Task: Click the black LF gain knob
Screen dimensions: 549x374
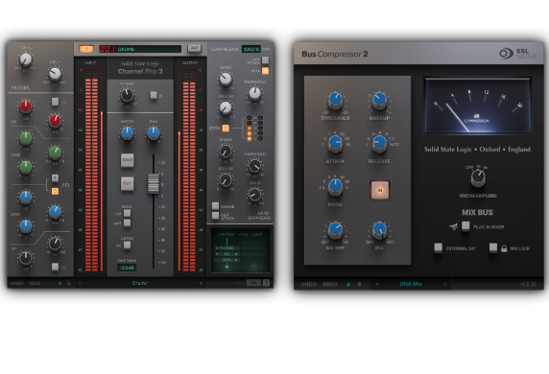Action: (x=26, y=258)
